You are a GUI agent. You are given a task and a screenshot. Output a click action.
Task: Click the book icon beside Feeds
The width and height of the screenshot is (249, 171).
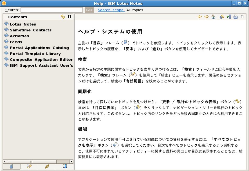[x=6, y=41]
